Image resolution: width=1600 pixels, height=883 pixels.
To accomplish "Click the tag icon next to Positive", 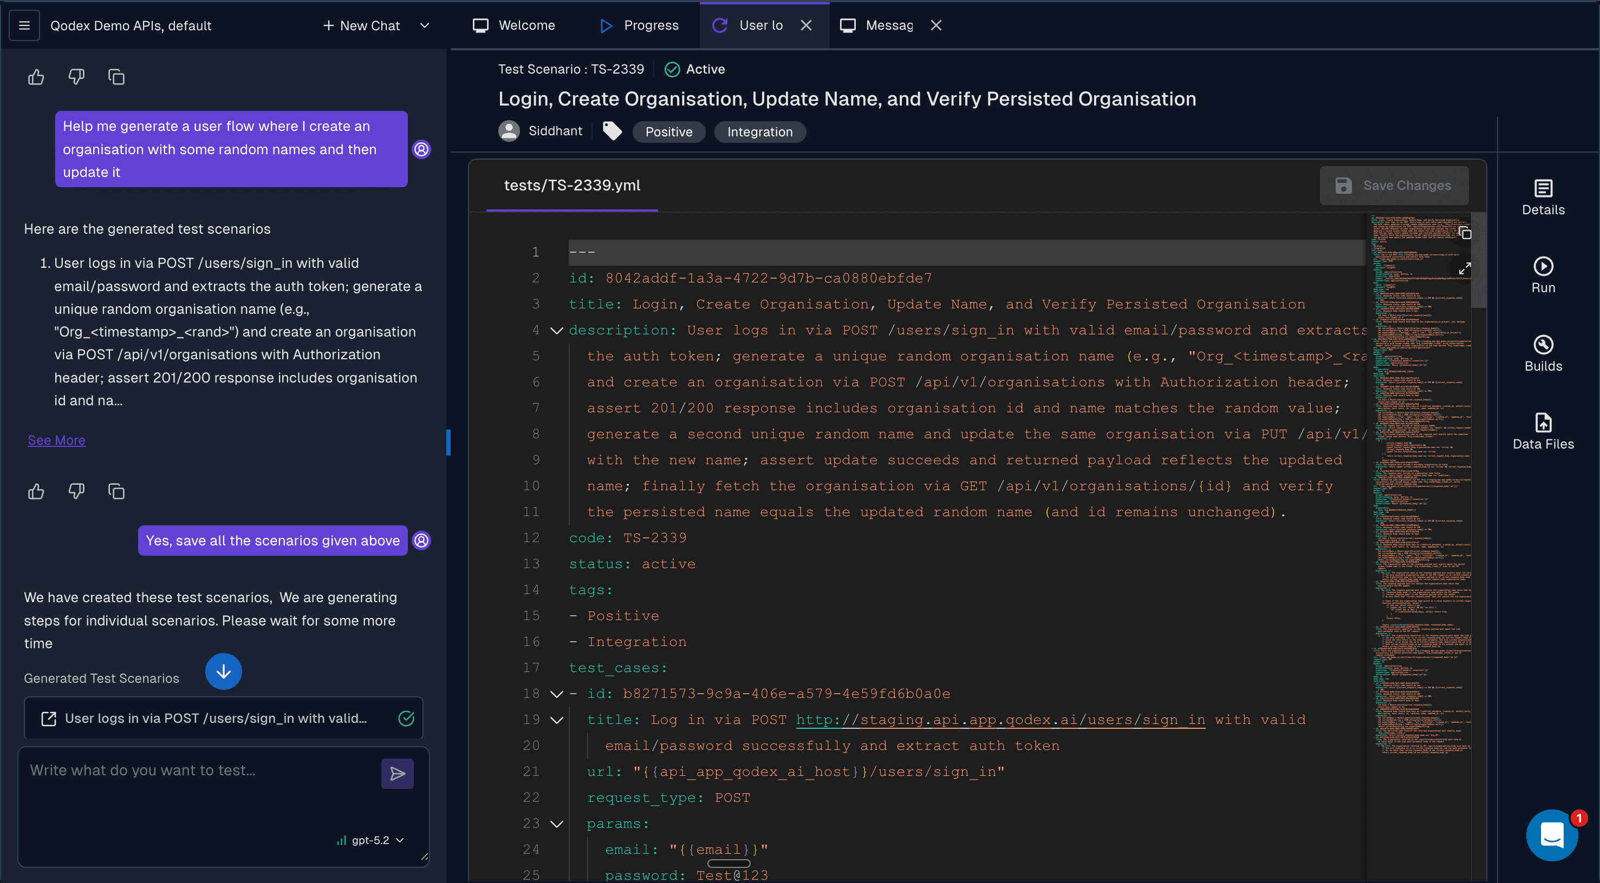I will point(613,131).
